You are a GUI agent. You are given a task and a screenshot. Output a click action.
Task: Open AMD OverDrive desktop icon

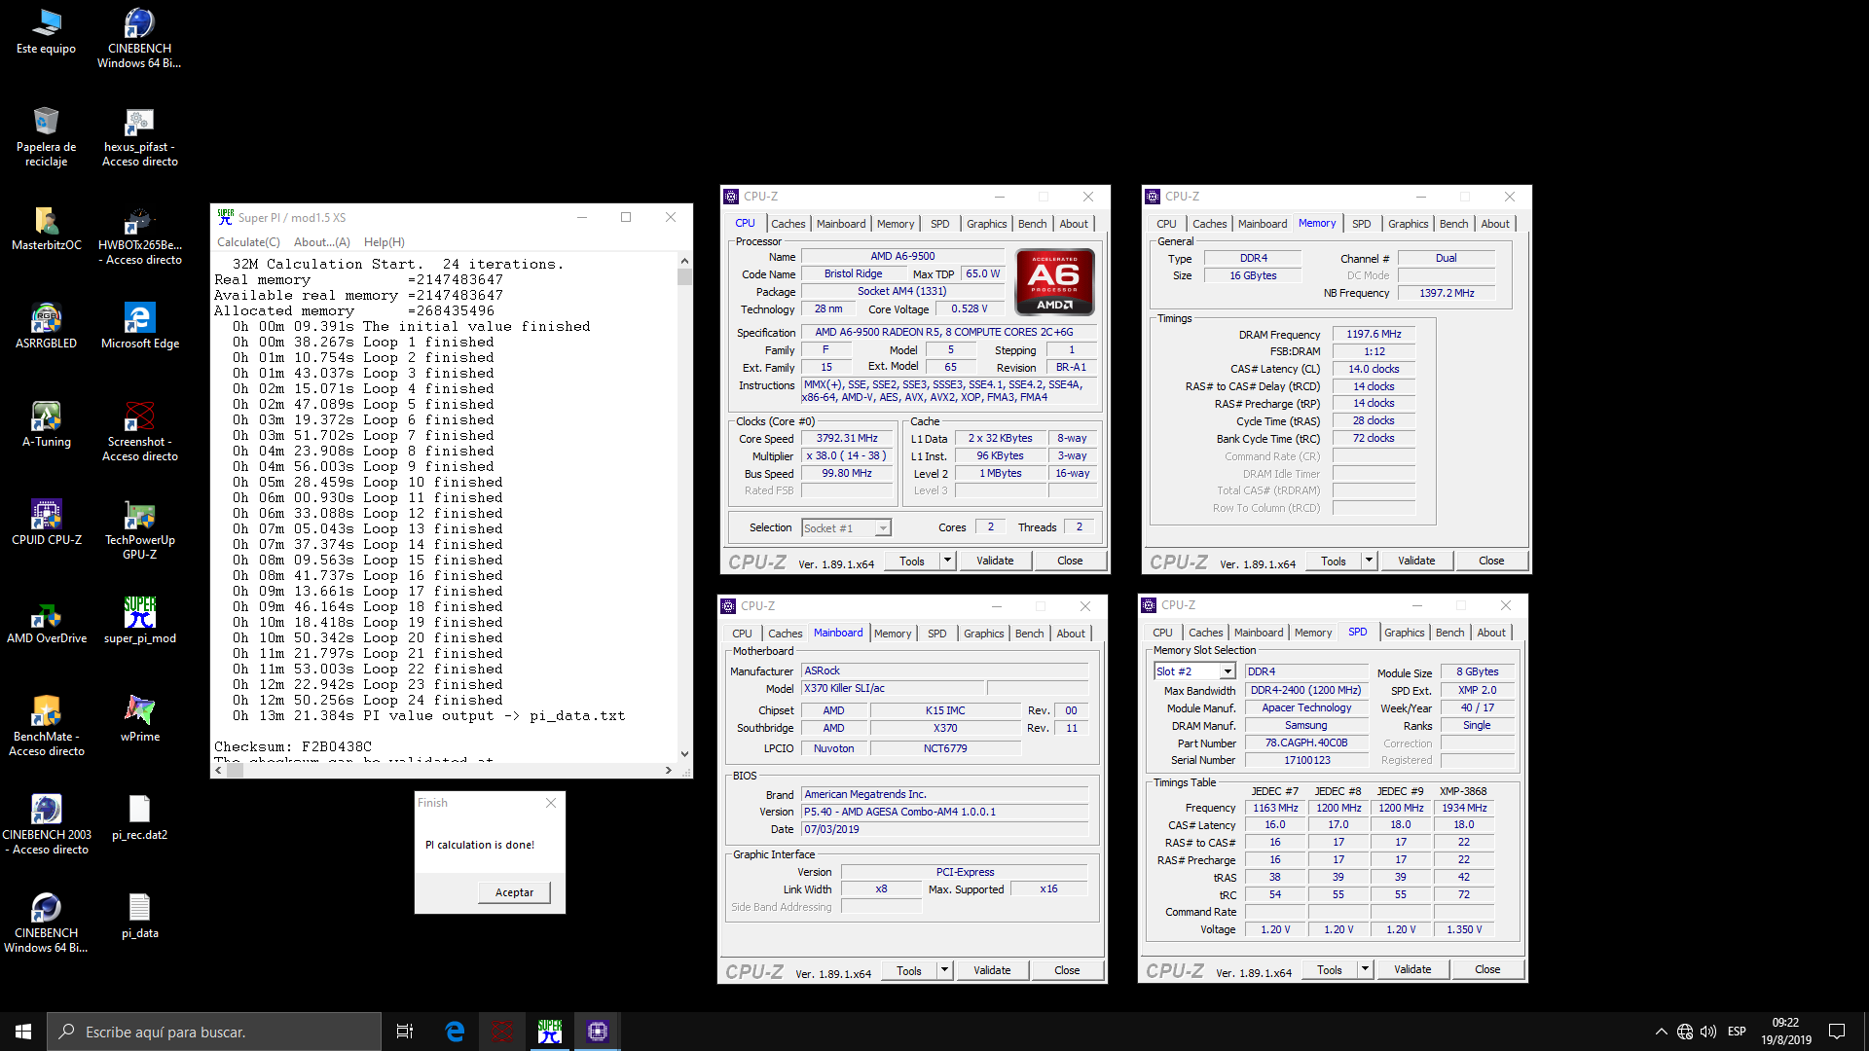coord(46,623)
